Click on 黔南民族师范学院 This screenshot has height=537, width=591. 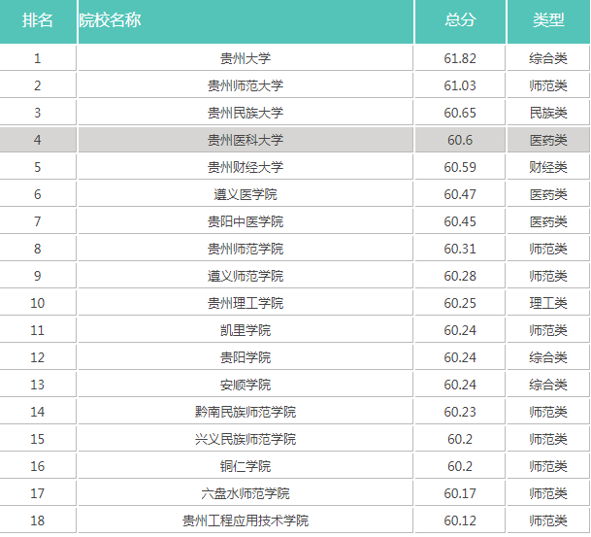click(x=246, y=412)
